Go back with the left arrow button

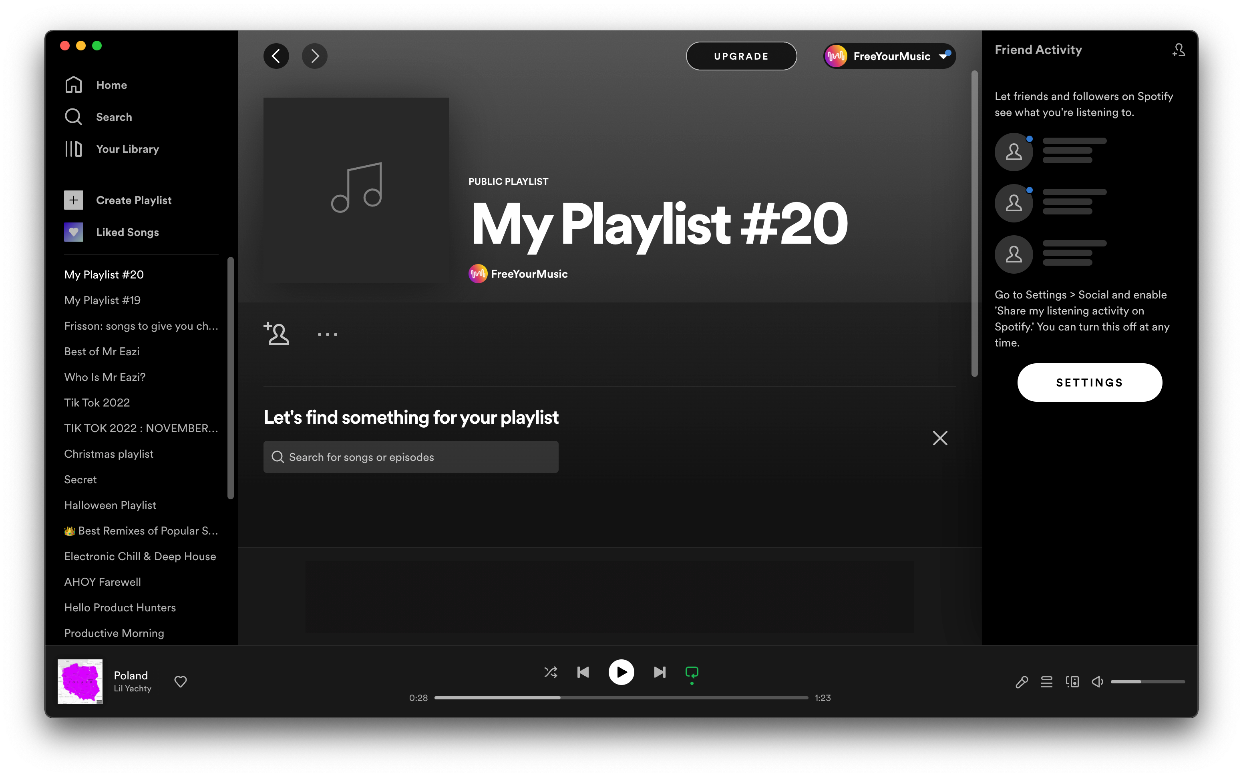276,56
